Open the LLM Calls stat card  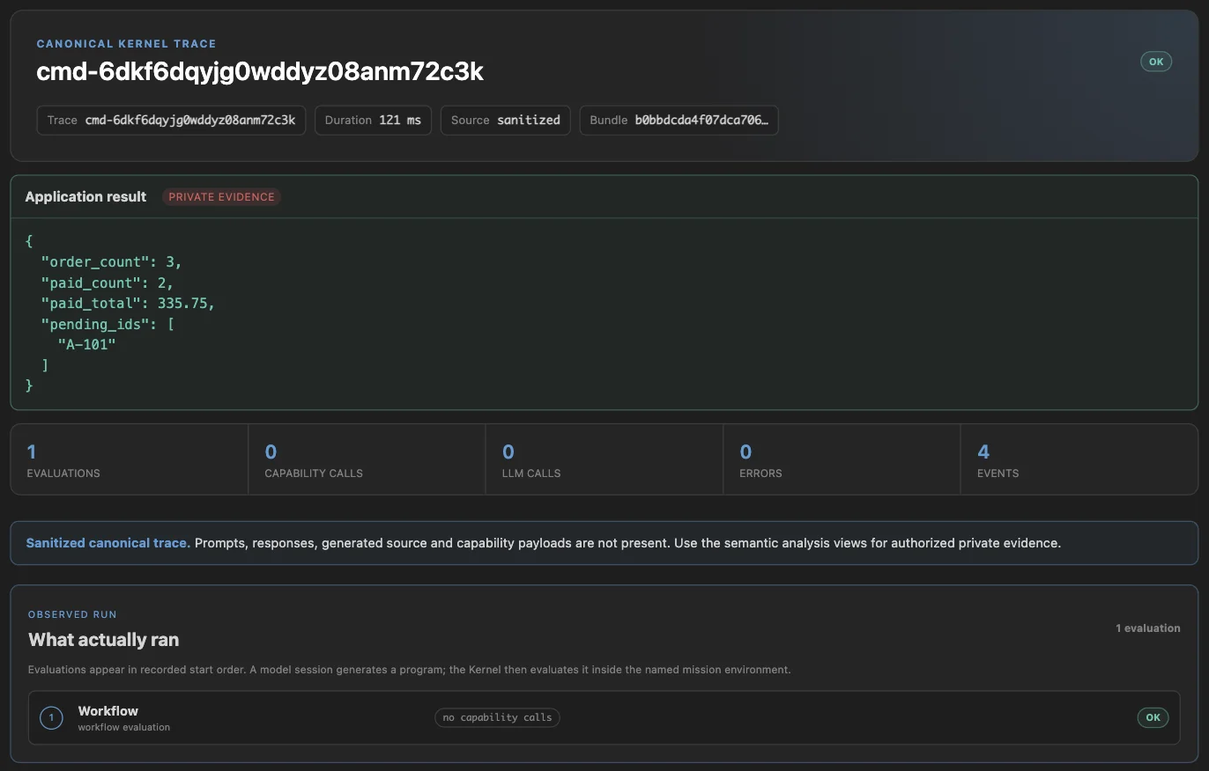click(x=604, y=459)
